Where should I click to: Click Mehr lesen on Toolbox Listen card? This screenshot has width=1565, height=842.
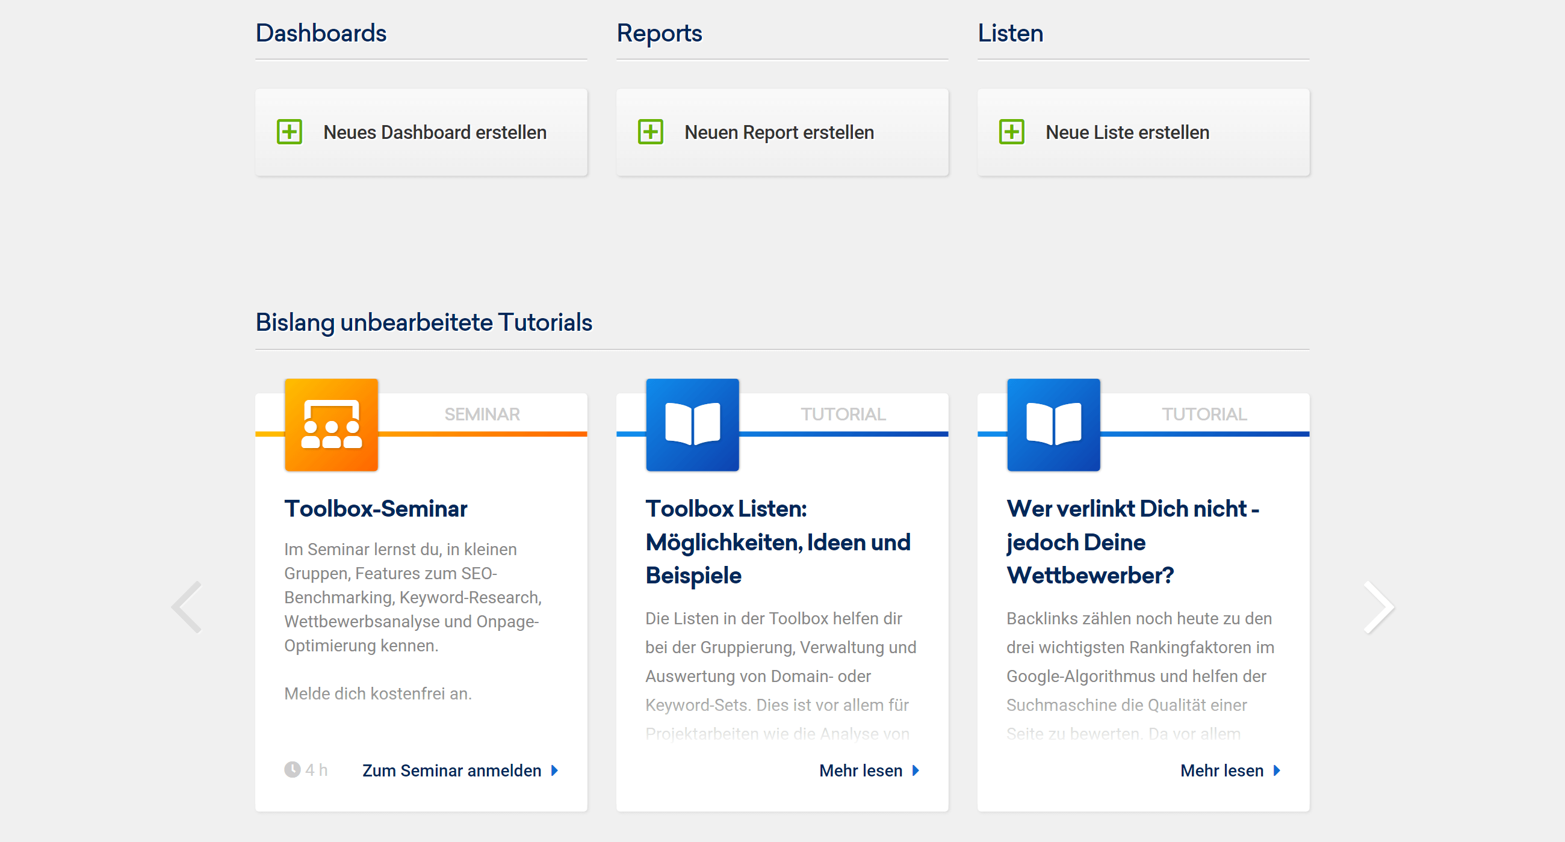point(860,770)
